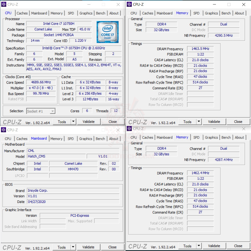Click the BIOS Date field 04/27/2020
Image resolution: width=251 pixels, height=251 pixels.
tap(73, 202)
